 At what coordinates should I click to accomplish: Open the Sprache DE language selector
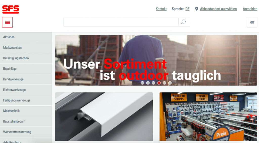coord(181,9)
